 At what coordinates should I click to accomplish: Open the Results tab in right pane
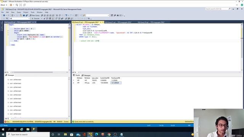tap(77, 75)
